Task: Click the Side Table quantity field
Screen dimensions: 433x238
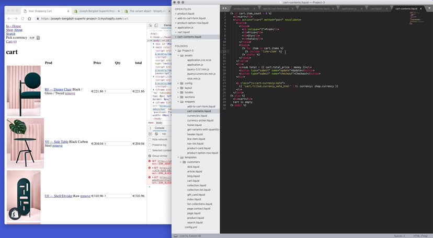Action: point(118,144)
